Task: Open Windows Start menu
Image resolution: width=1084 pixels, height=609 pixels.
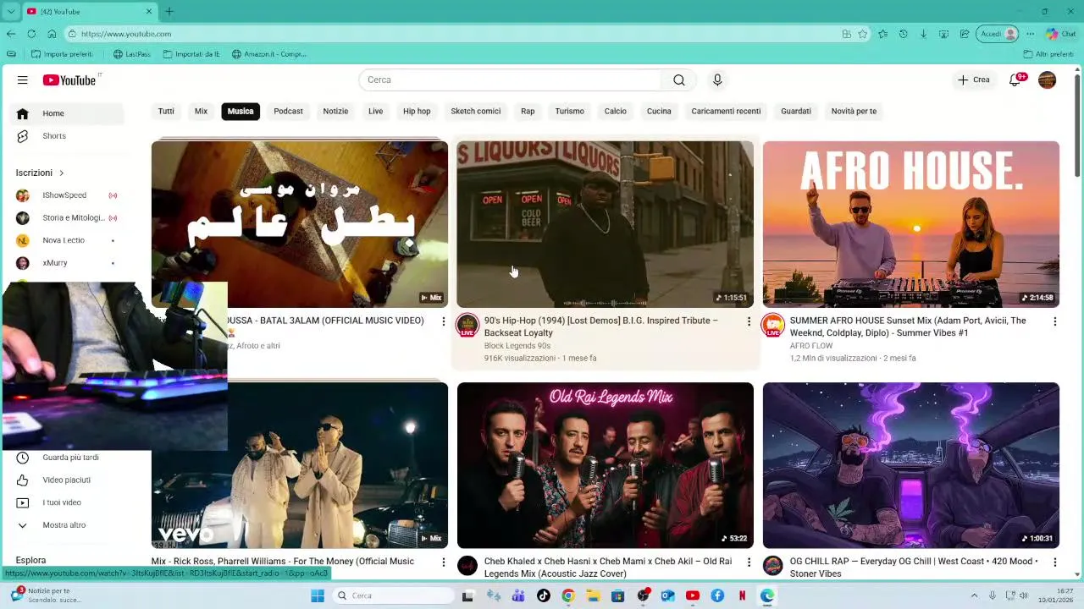Action: point(318,595)
